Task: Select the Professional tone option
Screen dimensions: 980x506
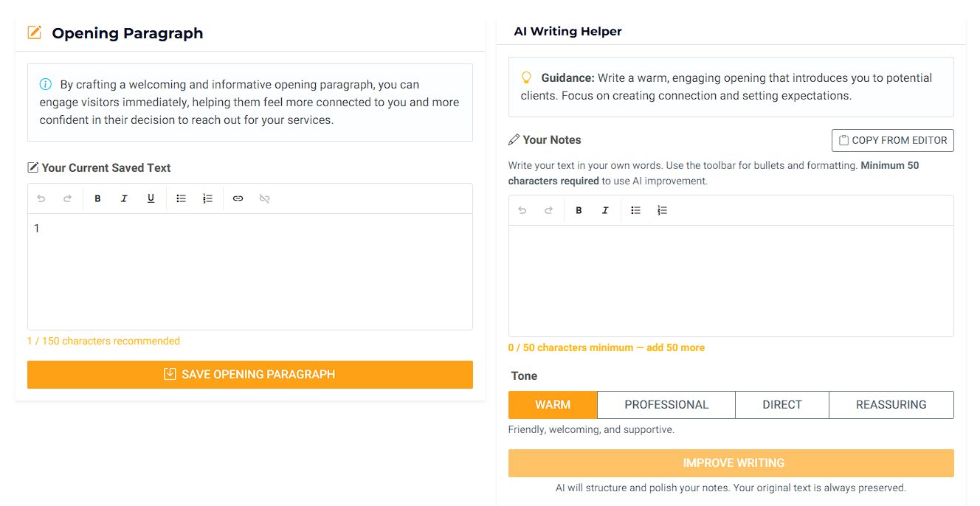Action: (666, 405)
